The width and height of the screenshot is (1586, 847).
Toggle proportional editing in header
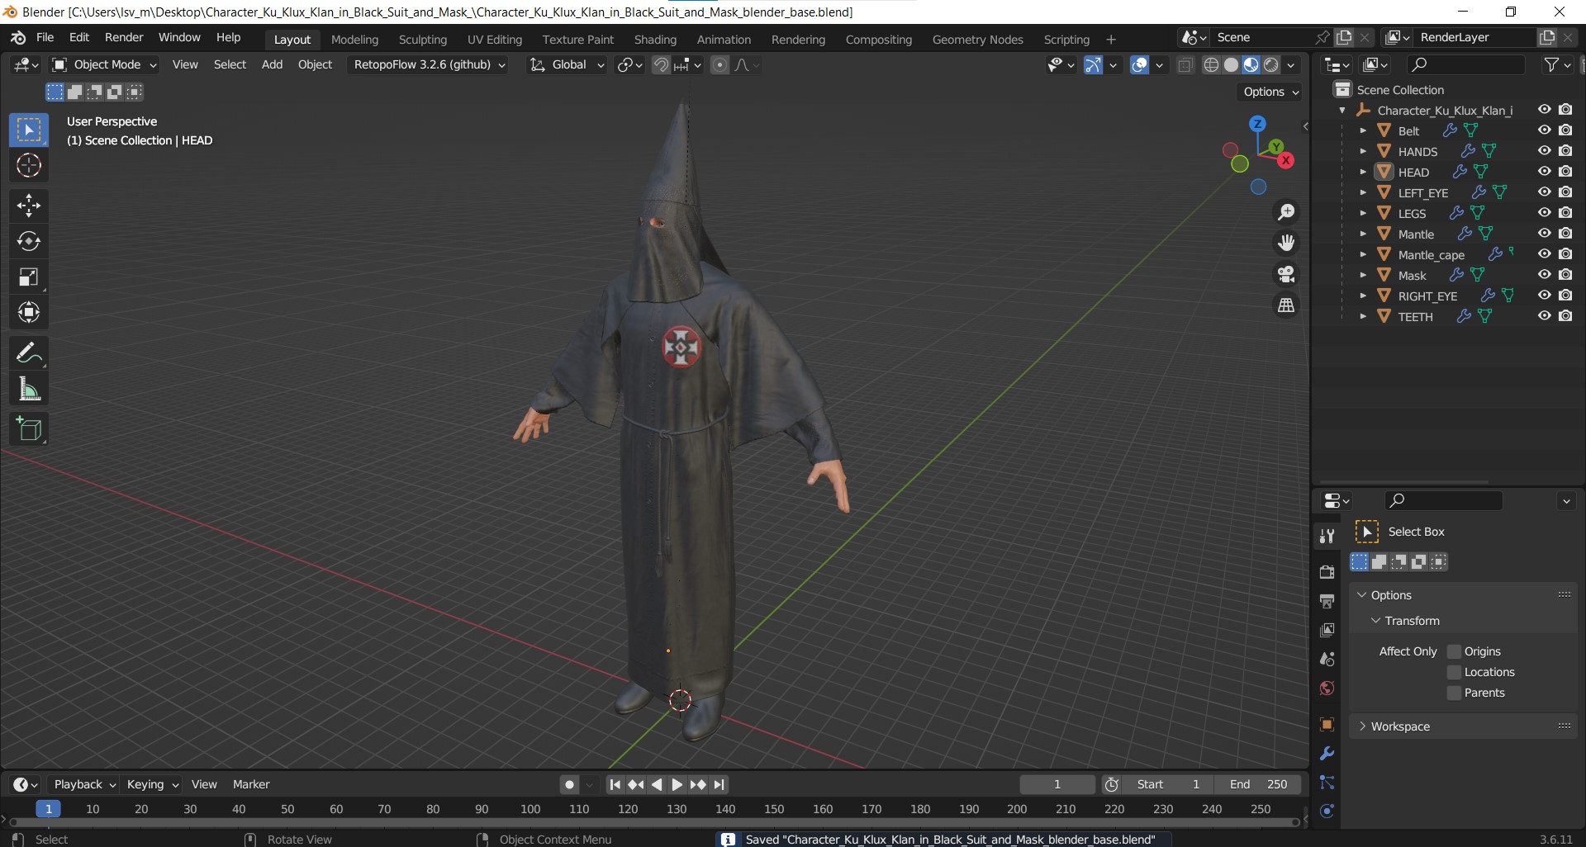click(x=720, y=65)
